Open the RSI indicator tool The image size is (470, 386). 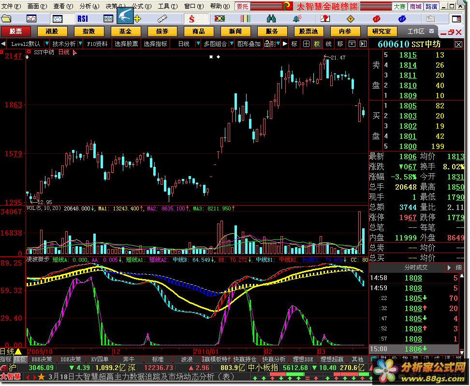coord(82,18)
